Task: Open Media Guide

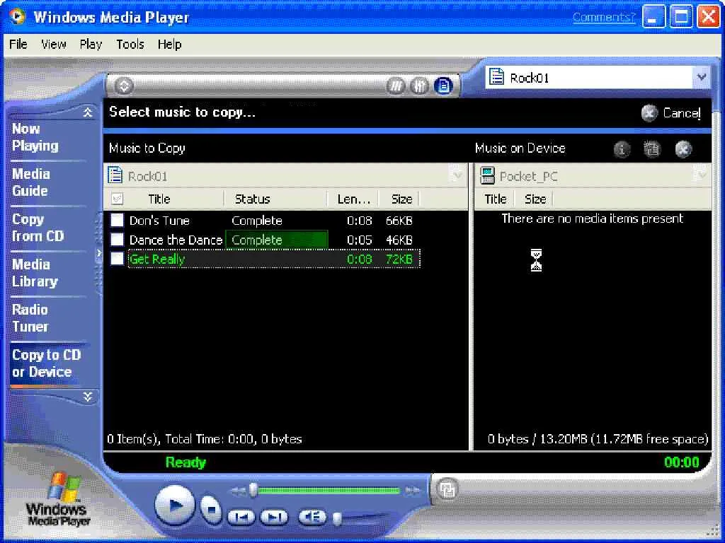Action: [30, 182]
